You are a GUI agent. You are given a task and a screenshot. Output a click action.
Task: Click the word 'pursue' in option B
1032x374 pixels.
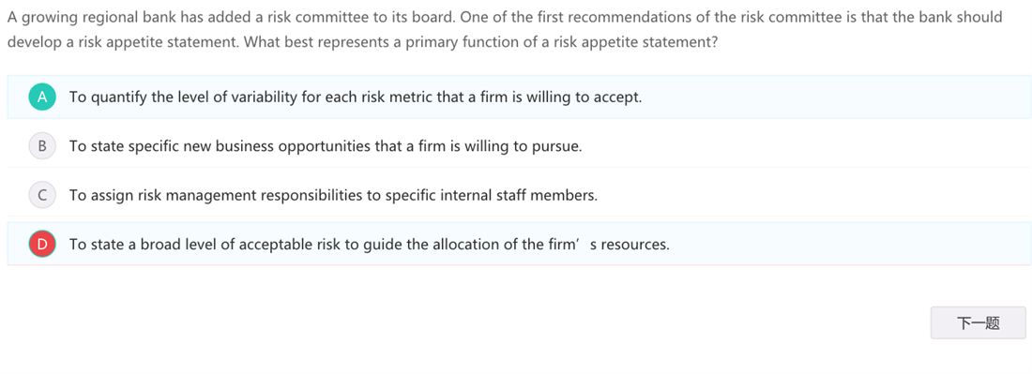(556, 146)
